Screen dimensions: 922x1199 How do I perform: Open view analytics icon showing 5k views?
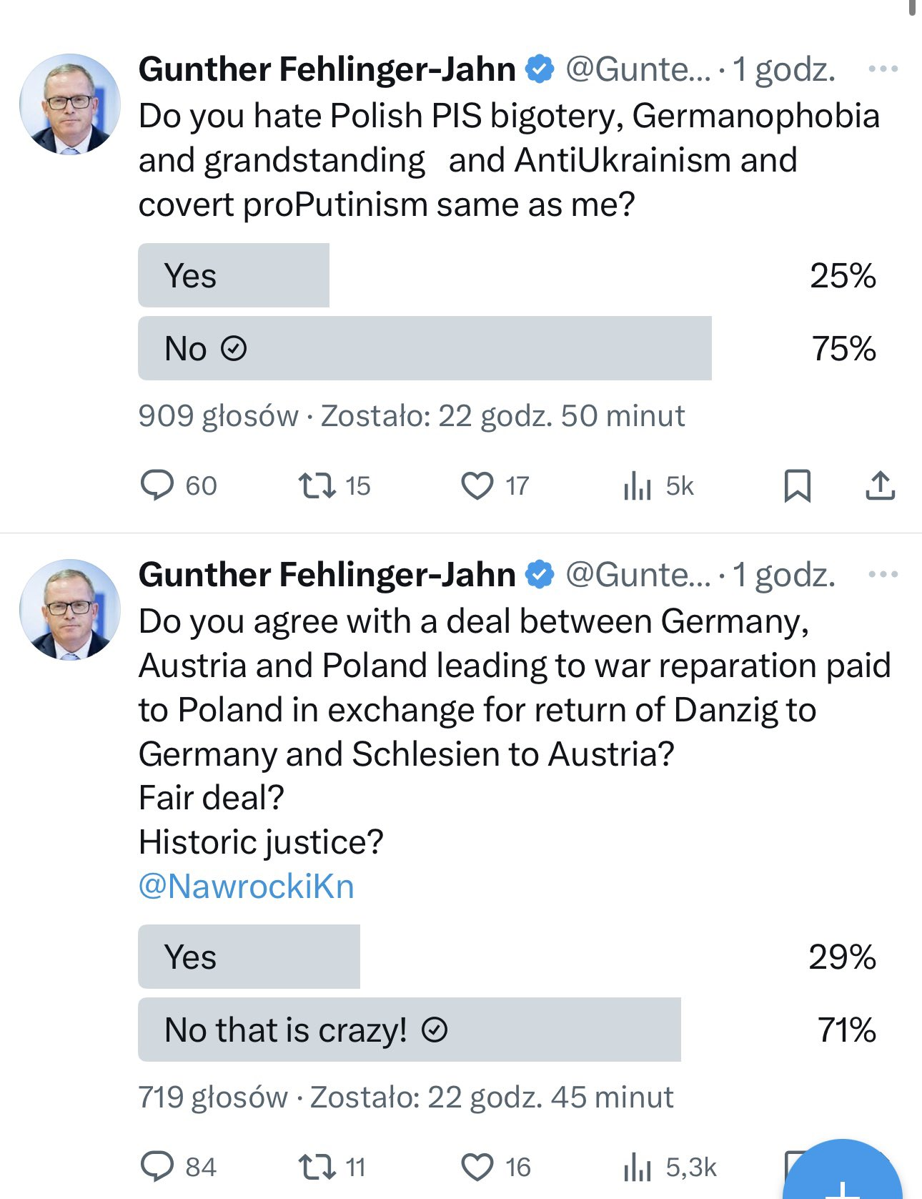click(x=637, y=485)
